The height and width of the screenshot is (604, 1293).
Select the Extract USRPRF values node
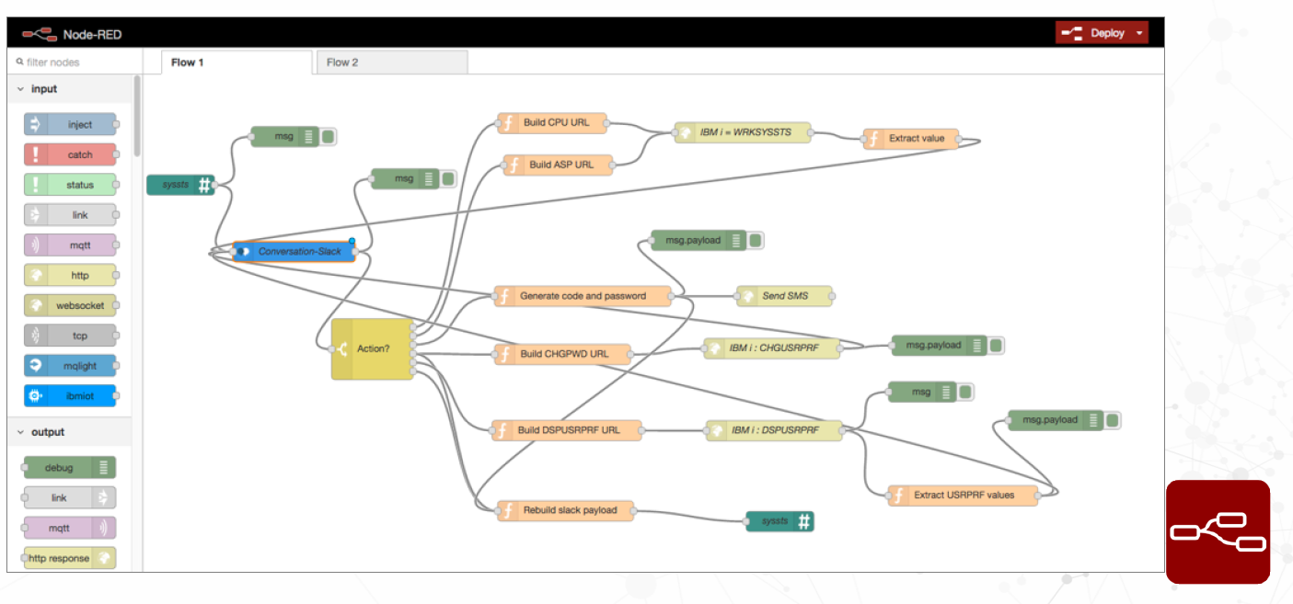tap(963, 496)
